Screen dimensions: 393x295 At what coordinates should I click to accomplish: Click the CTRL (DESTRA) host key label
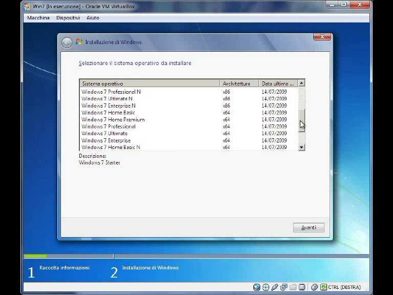[344, 287]
